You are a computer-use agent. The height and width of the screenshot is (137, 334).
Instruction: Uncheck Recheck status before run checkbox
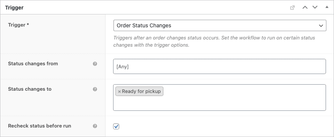pyautogui.click(x=116, y=126)
